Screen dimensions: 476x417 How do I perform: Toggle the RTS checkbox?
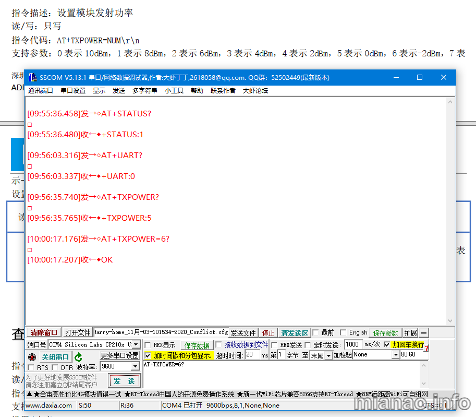(31, 367)
